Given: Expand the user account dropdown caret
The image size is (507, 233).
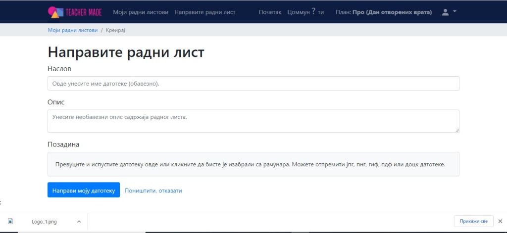Looking at the screenshot, I should [x=455, y=11].
